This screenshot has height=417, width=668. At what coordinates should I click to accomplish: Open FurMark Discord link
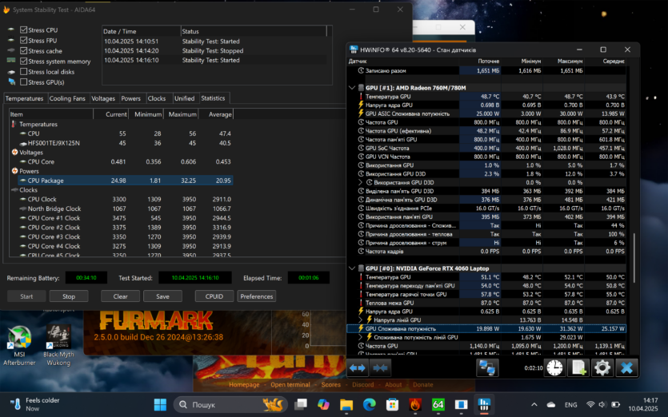coord(363,385)
